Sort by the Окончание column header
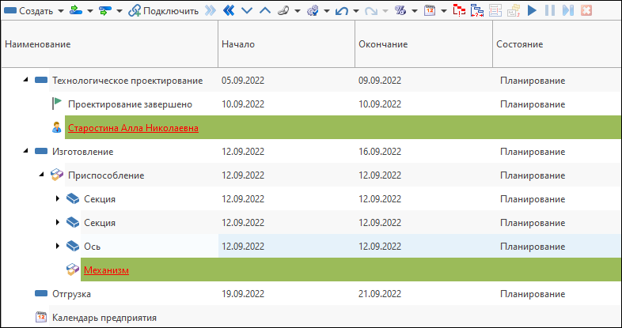The height and width of the screenshot is (328, 622). click(423, 44)
